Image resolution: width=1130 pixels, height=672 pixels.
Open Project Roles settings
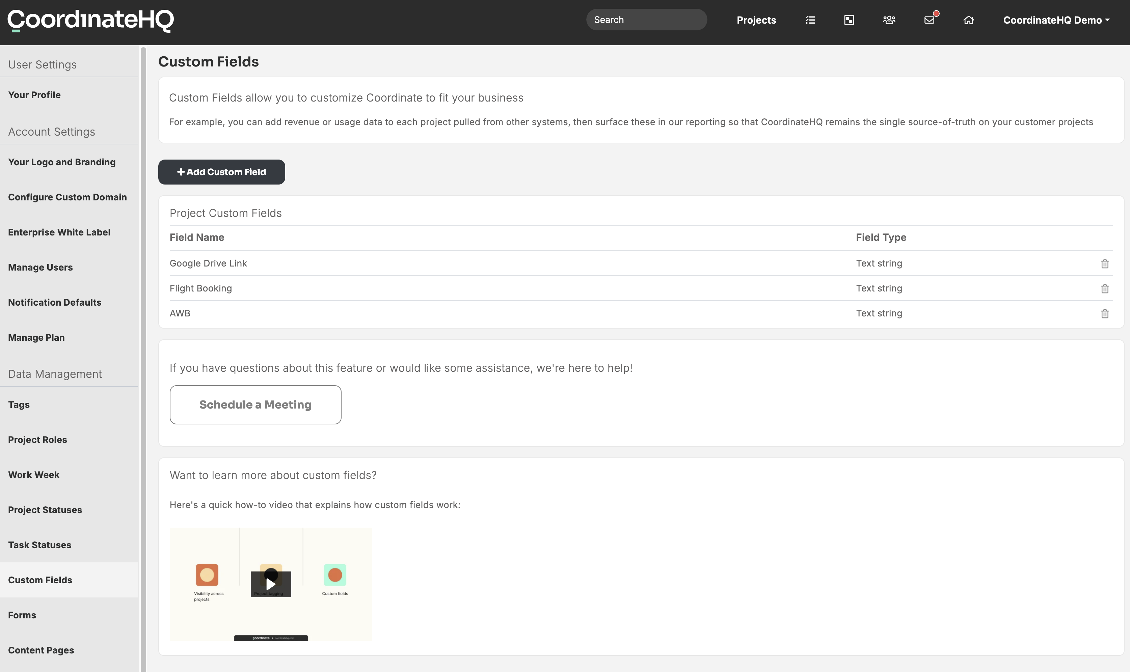tap(37, 440)
